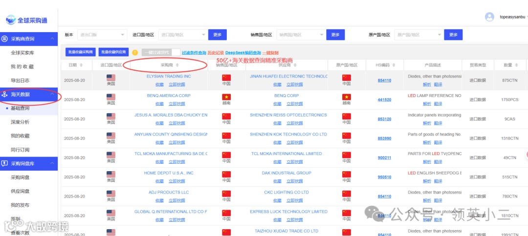The image size is (528, 236).
Task: Collapse the 采购询盘库 section chevron
Action: click(x=52, y=163)
